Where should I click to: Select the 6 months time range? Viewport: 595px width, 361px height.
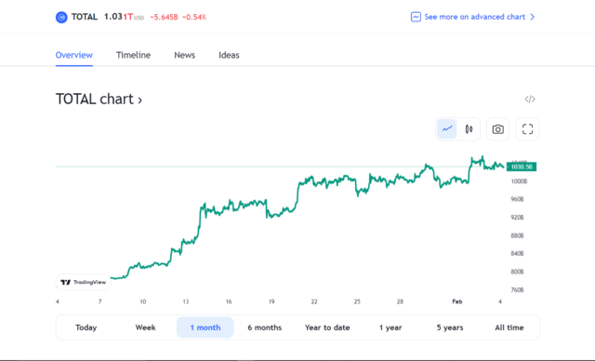(264, 328)
